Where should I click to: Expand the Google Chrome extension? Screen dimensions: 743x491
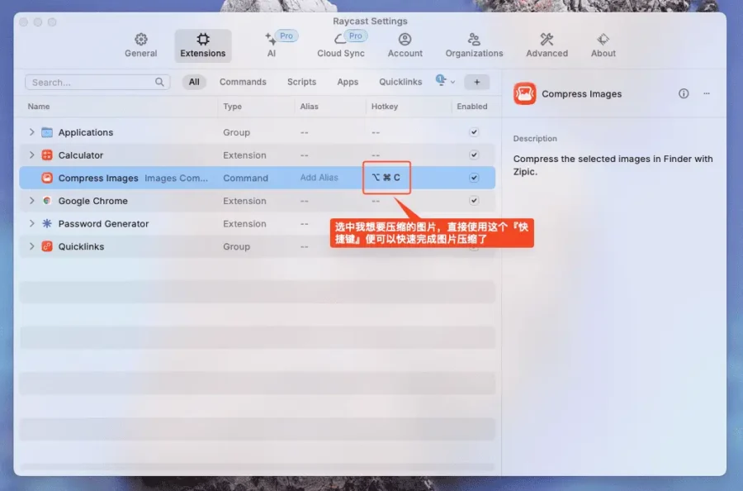click(31, 200)
